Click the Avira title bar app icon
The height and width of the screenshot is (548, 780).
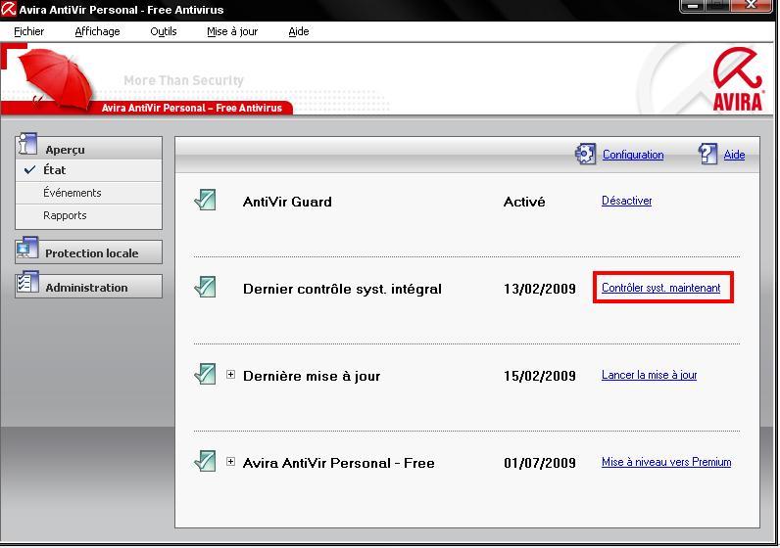pyautogui.click(x=9, y=9)
